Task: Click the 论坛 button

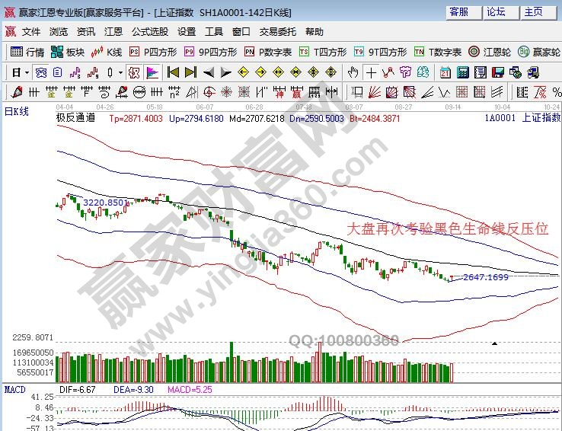Action: point(496,12)
